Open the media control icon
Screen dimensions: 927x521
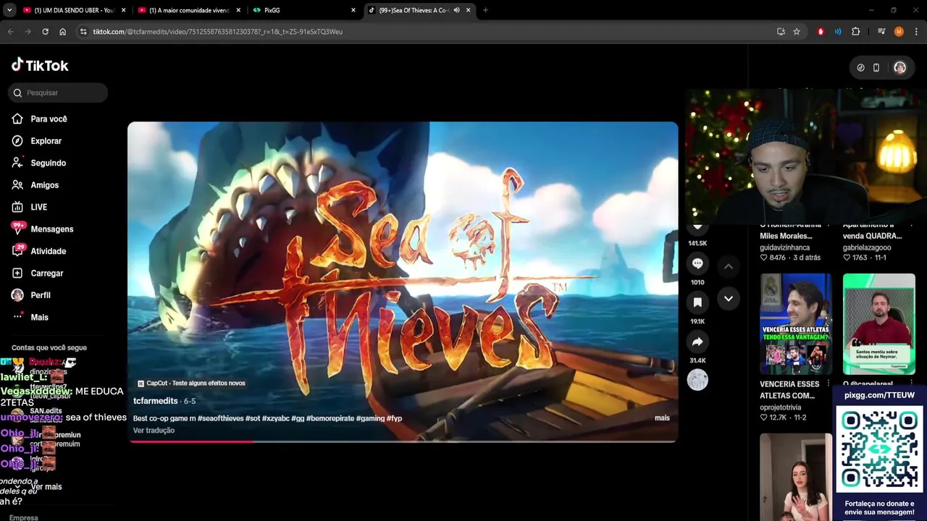[881, 32]
